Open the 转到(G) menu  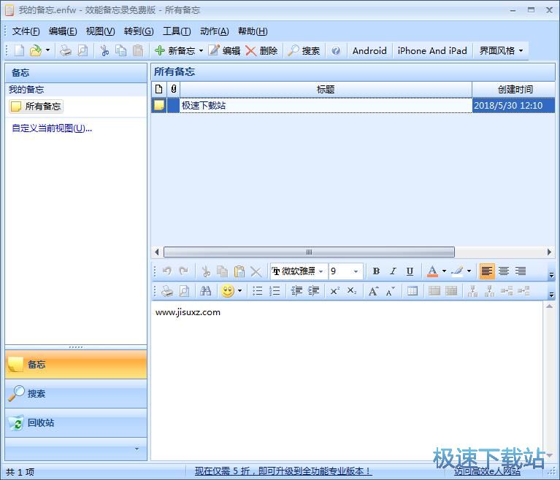pos(139,31)
